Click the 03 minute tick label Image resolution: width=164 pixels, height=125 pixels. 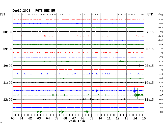click(39, 118)
